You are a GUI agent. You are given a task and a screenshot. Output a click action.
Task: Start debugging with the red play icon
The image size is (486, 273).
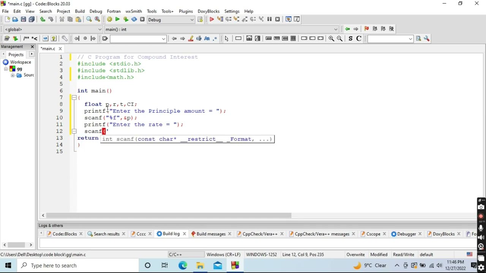[211, 19]
